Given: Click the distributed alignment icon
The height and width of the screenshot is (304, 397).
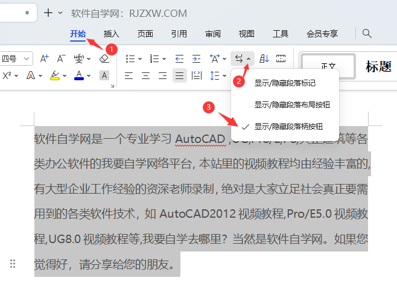Looking at the screenshot, I should tap(197, 75).
